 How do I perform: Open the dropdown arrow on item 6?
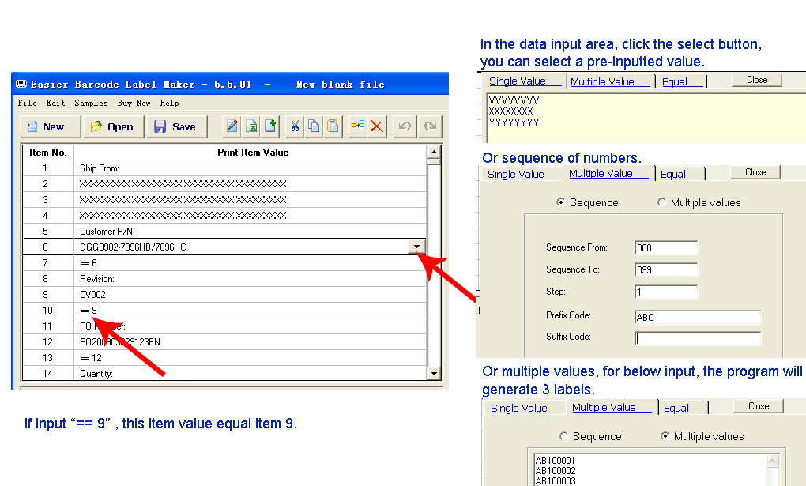416,247
